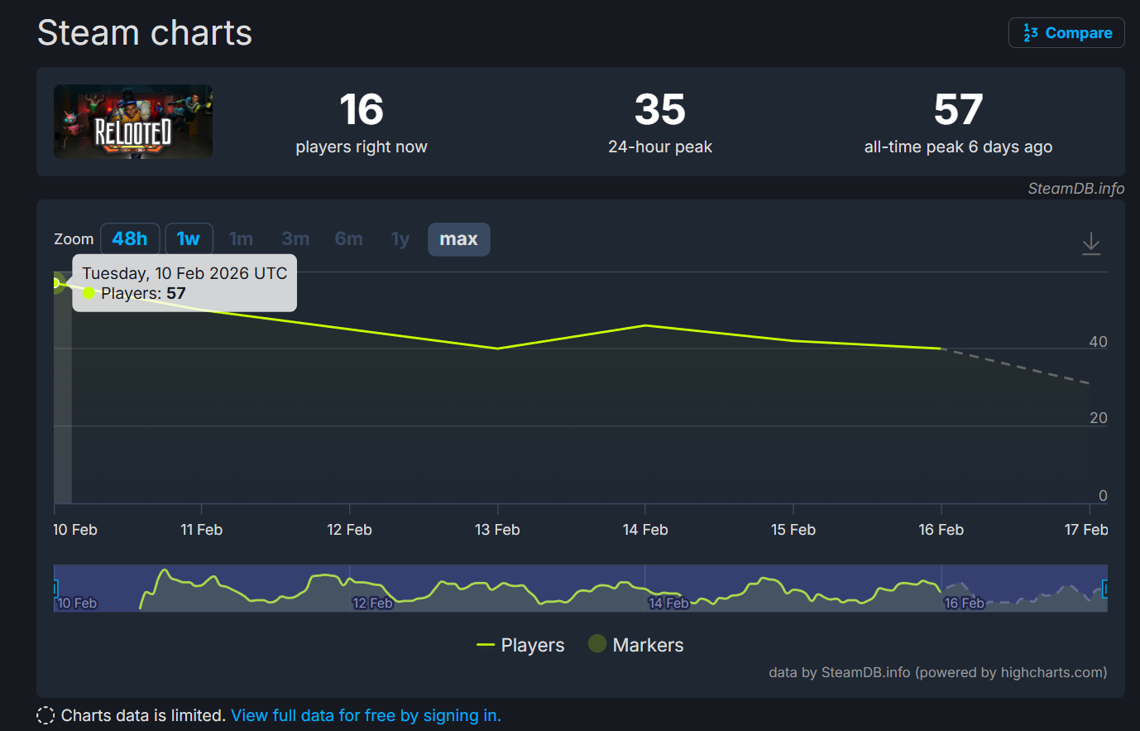1140x731 pixels.
Task: Select the 48h zoom range
Action: click(x=130, y=239)
